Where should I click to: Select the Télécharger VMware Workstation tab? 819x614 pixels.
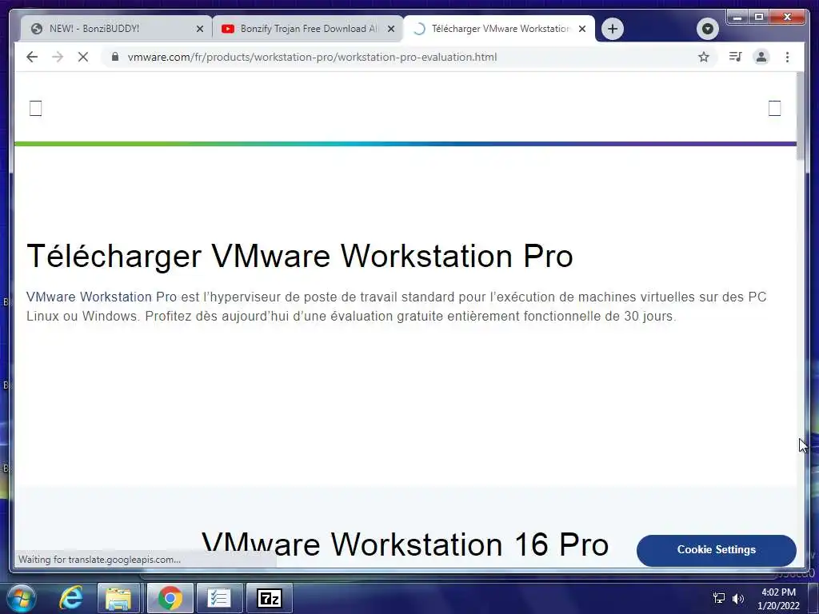coord(499,29)
